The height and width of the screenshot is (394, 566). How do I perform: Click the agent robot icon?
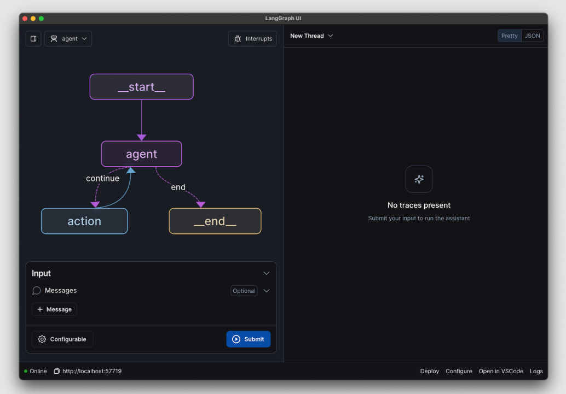tap(54, 39)
